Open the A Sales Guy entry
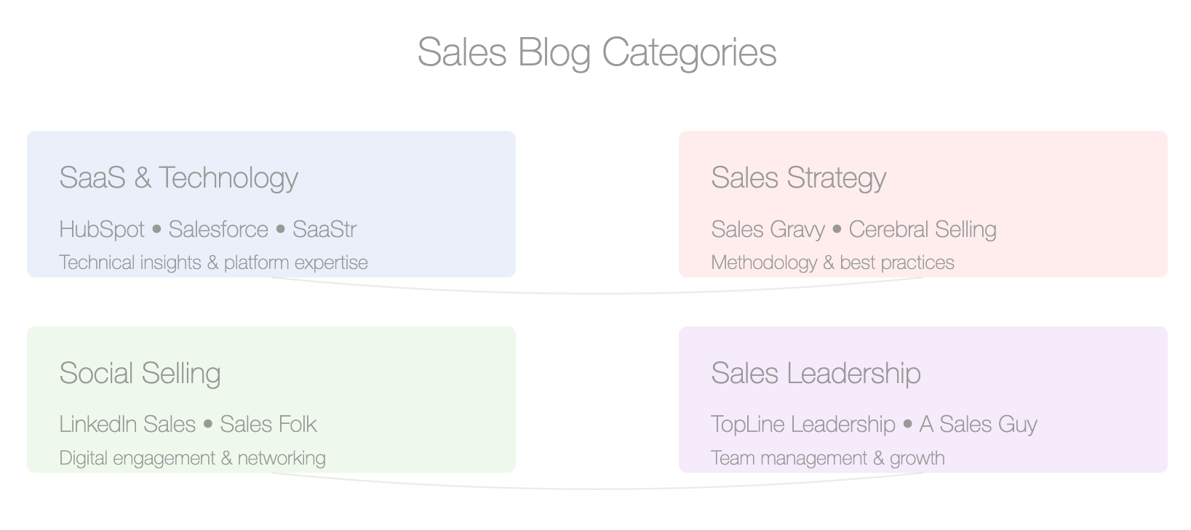Screen dimensions: 1191x530 [979, 425]
